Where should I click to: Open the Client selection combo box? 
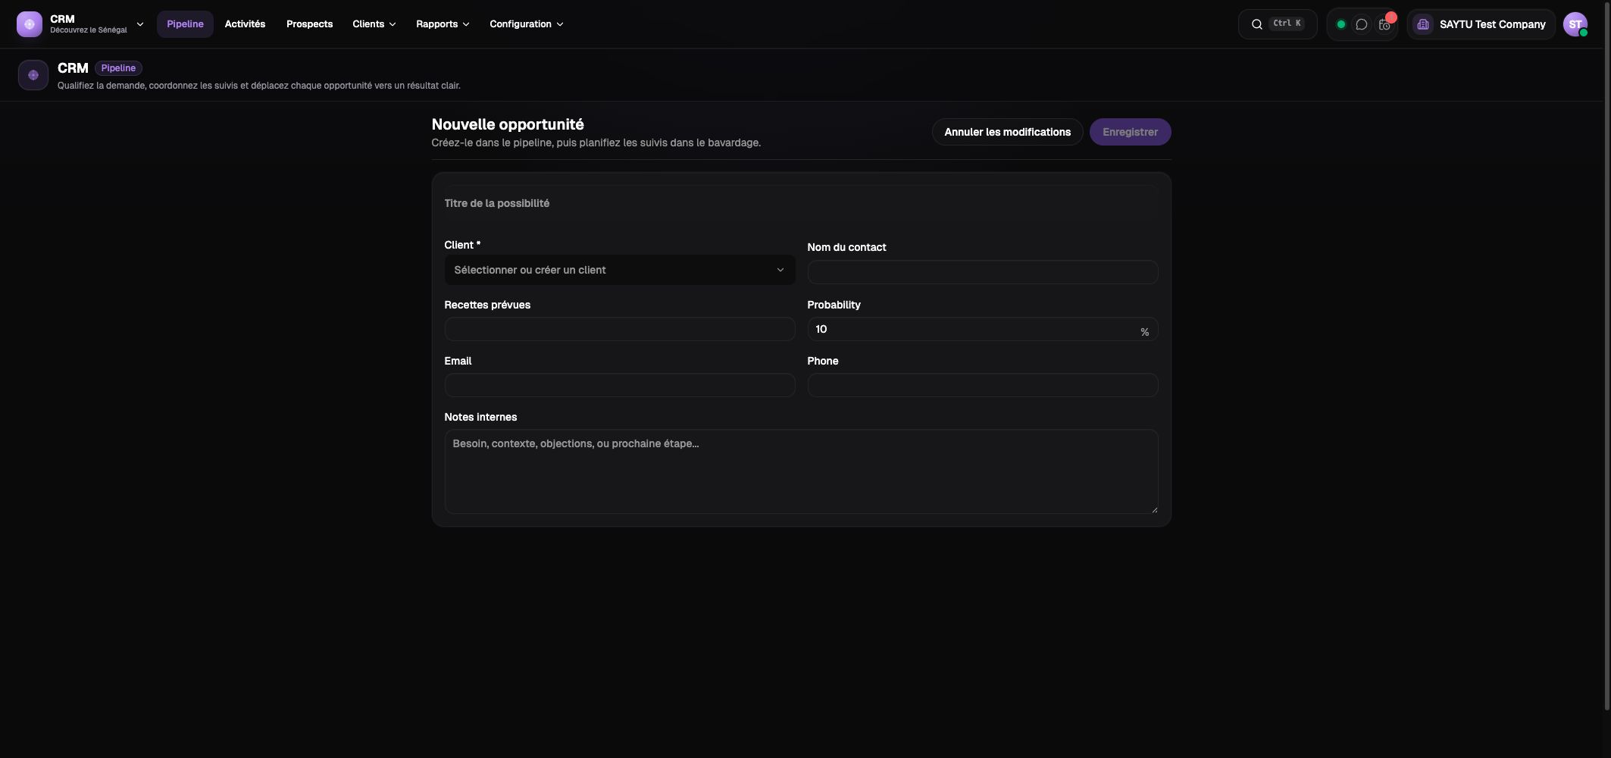pyautogui.click(x=620, y=270)
